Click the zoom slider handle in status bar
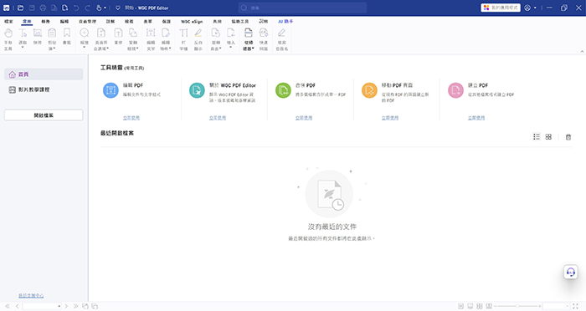Viewport: 586px width, 311px height. [x=517, y=306]
